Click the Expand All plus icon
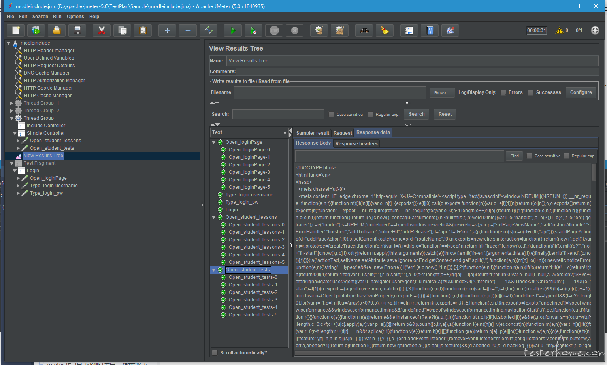This screenshot has height=365, width=607. 167,30
